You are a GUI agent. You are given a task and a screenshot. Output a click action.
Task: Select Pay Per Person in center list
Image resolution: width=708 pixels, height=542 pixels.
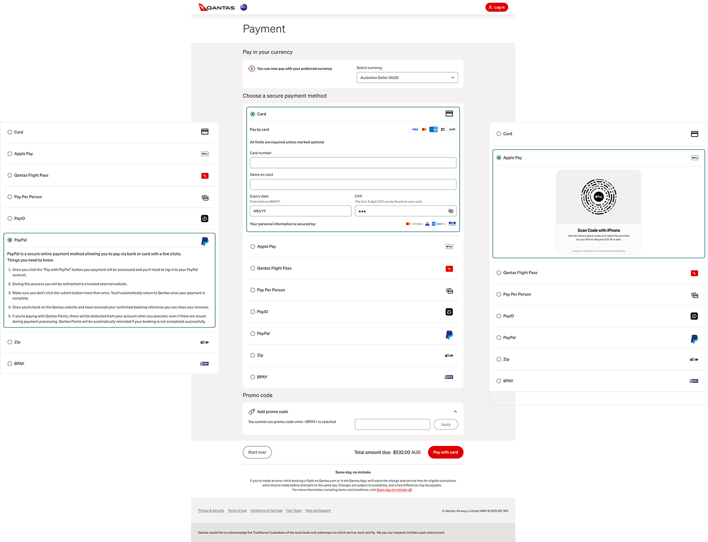252,290
